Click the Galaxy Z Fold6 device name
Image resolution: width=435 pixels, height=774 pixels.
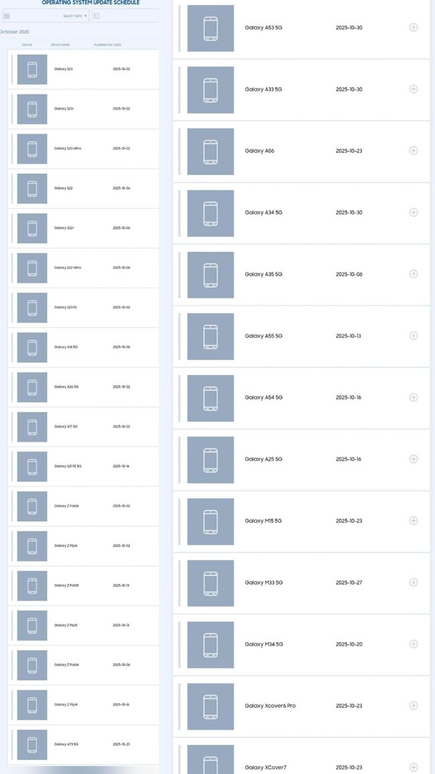point(66,506)
